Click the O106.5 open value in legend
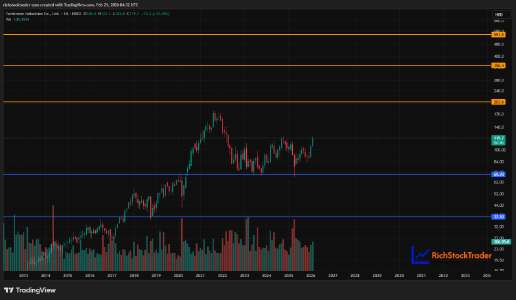Screen dimensions: 516x300 tap(90, 14)
